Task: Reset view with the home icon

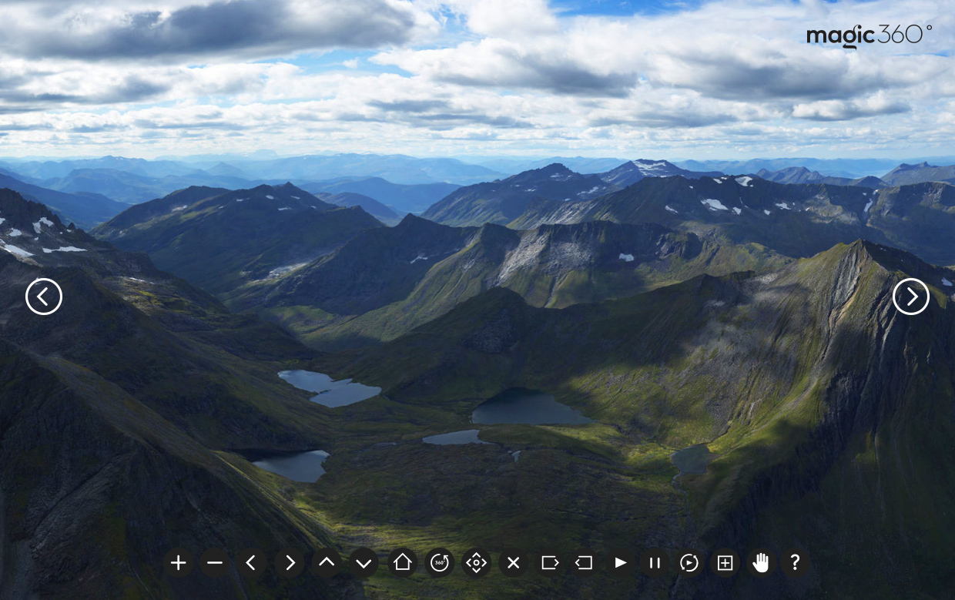Action: click(402, 563)
